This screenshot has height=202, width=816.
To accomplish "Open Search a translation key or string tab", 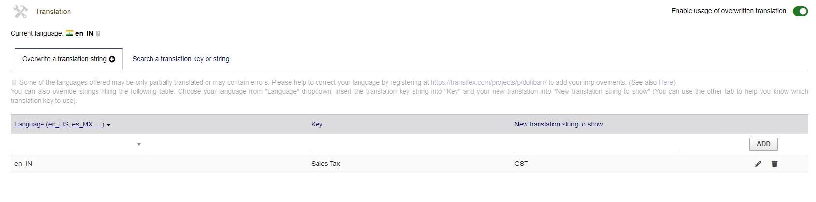I will [181, 59].
